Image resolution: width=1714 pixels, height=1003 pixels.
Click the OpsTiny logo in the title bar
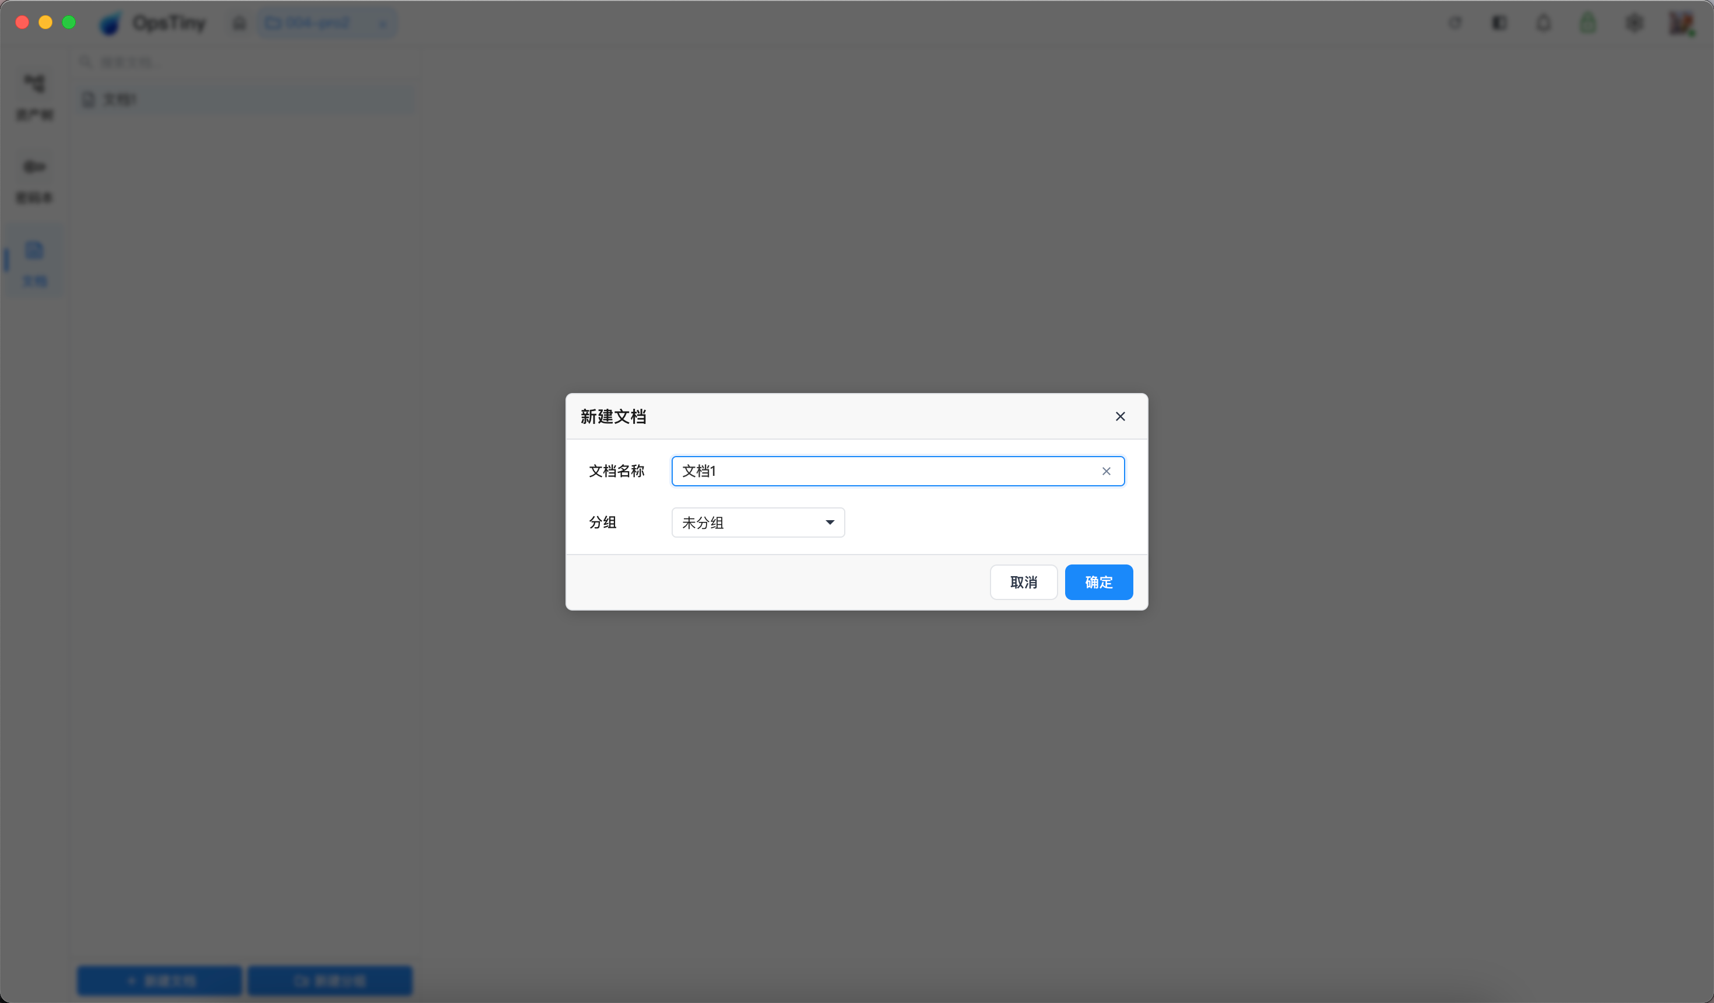tap(110, 24)
